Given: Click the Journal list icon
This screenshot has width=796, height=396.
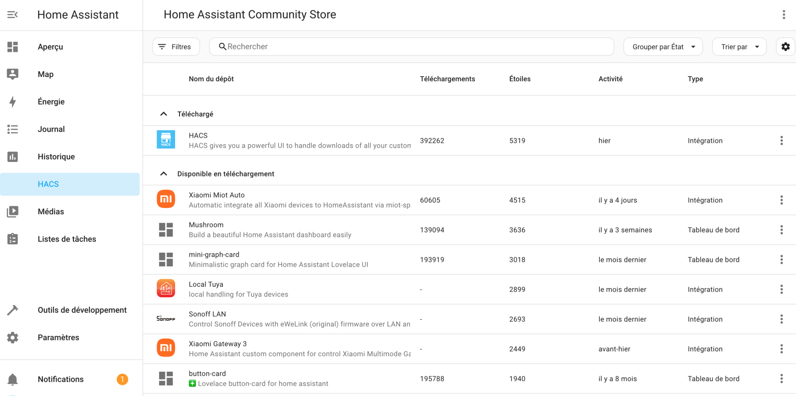Looking at the screenshot, I should [x=12, y=129].
